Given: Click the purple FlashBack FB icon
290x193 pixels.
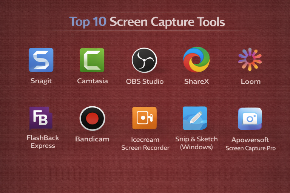Looking at the screenshot, I should pos(41,118).
